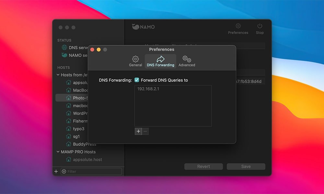This screenshot has height=194, width=324.
Task: Open the General preferences tab
Action: tap(135, 61)
